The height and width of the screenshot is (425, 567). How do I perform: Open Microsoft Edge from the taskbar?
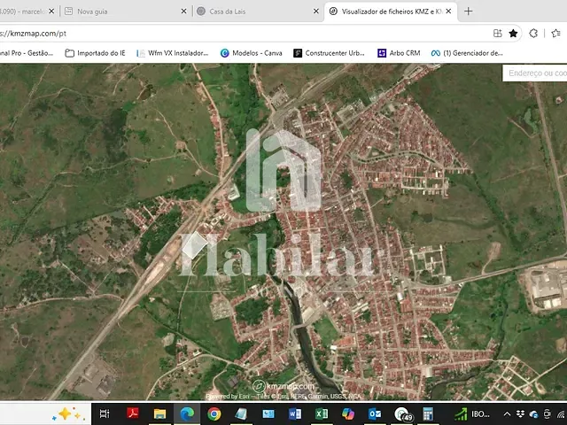187,413
